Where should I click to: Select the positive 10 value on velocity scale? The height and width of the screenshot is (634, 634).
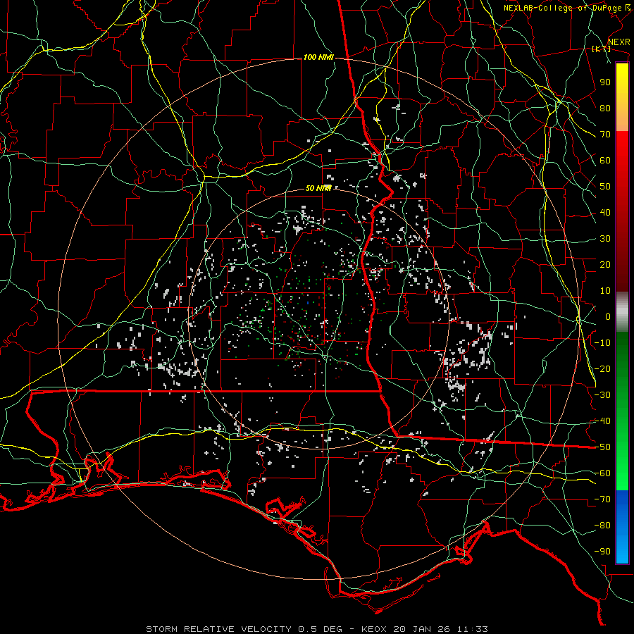coord(605,291)
